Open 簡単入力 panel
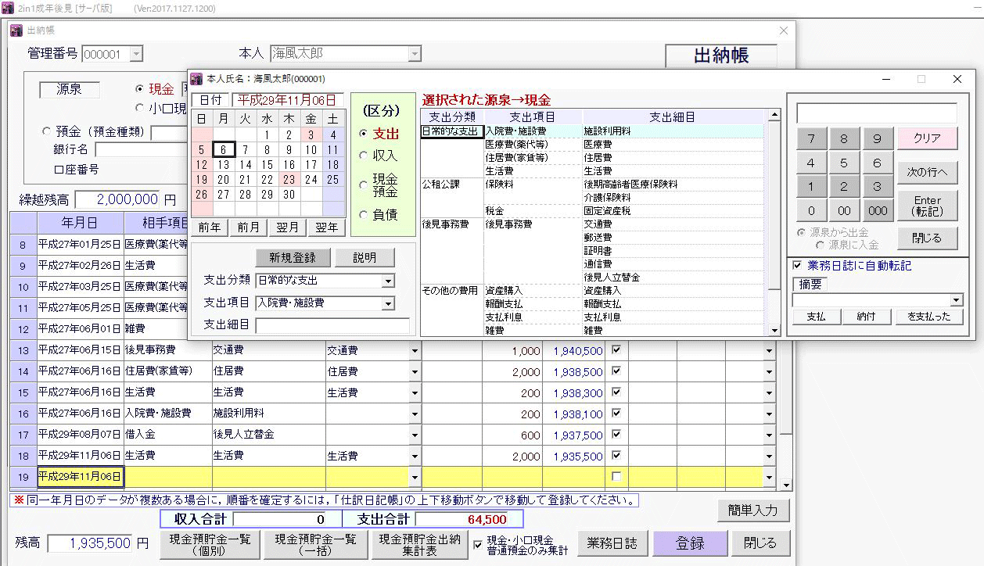This screenshot has width=984, height=566. point(752,510)
